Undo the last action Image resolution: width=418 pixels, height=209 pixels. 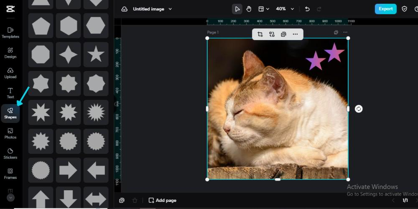coord(307,9)
